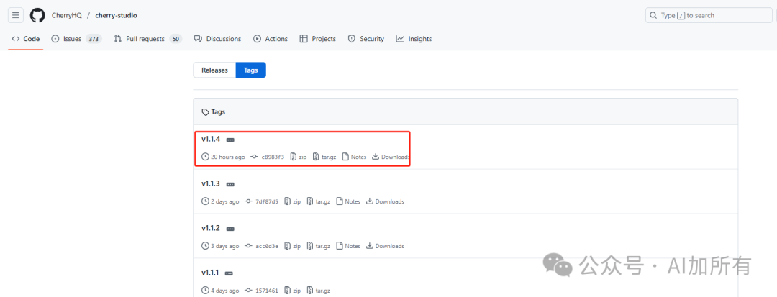This screenshot has width=777, height=297.
Task: Open the cherry-studio repository link
Action: [x=117, y=15]
